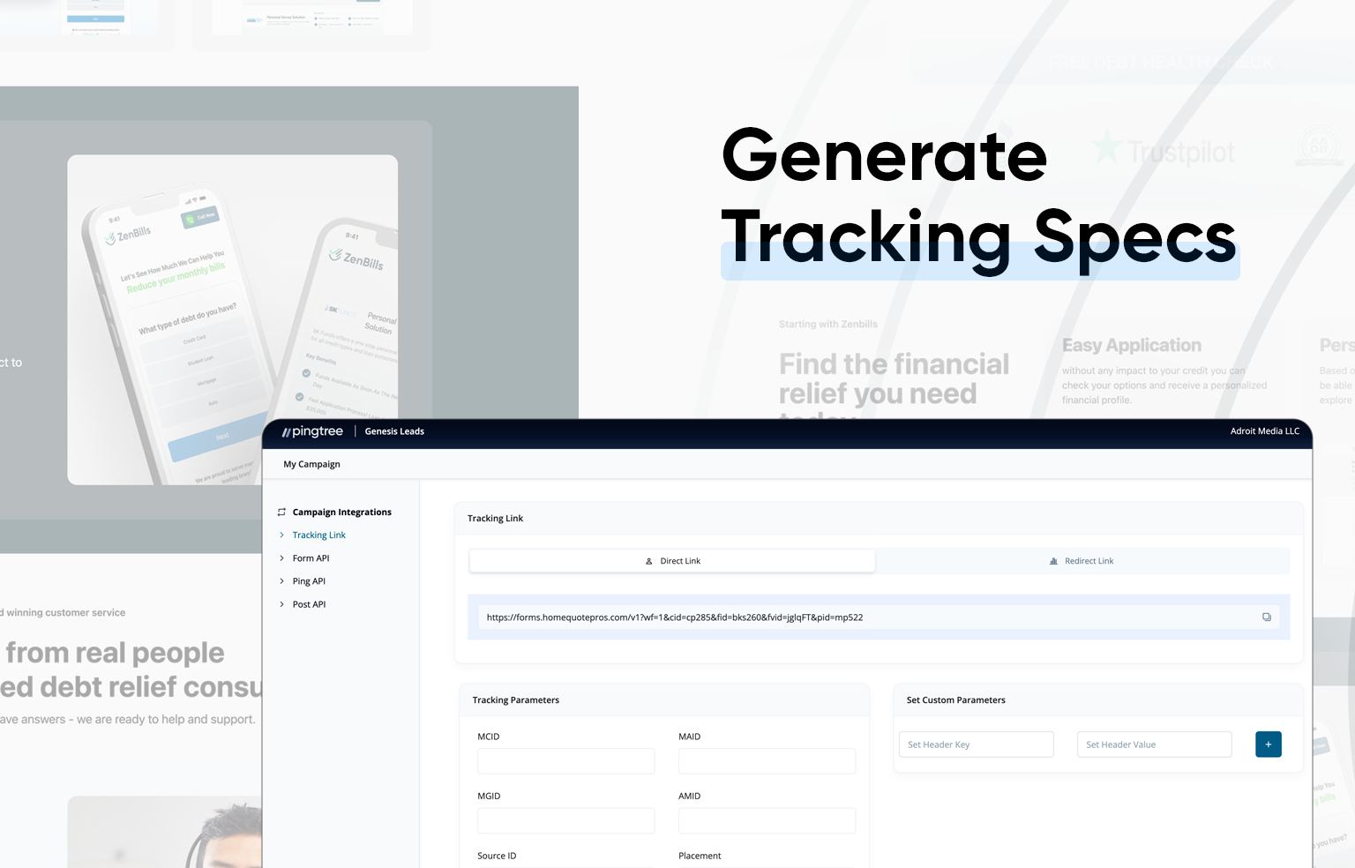Click the tracking URL text field
The width and height of the screenshot is (1355, 868).
tap(879, 617)
